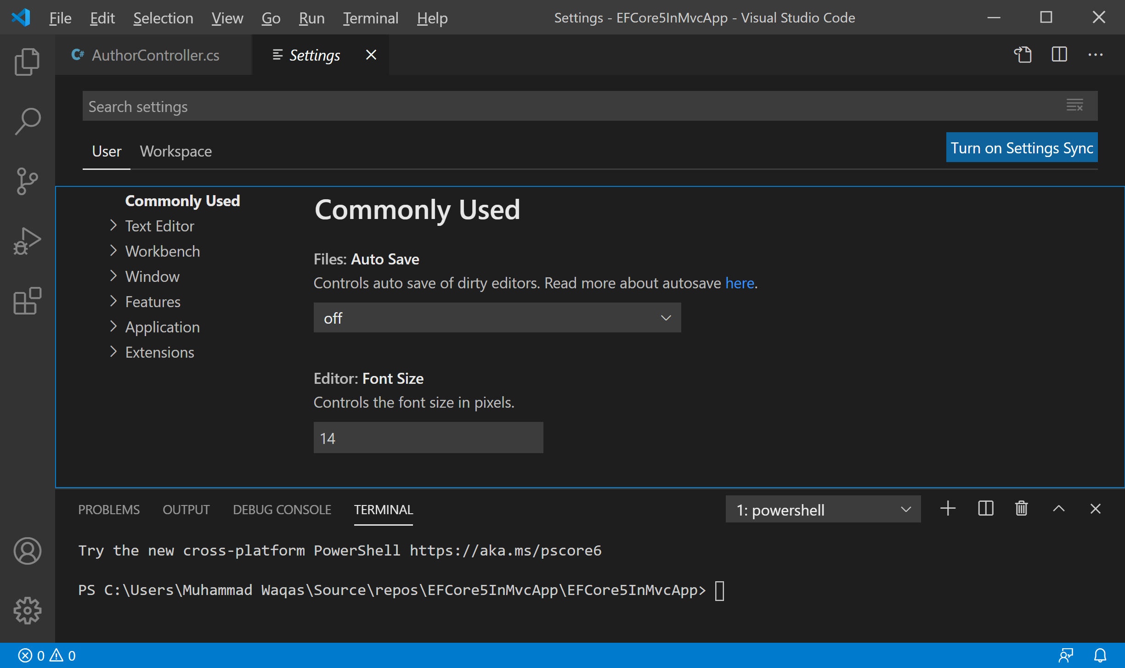The image size is (1125, 668).
Task: Click Turn on Settings Sync button
Action: (x=1023, y=148)
